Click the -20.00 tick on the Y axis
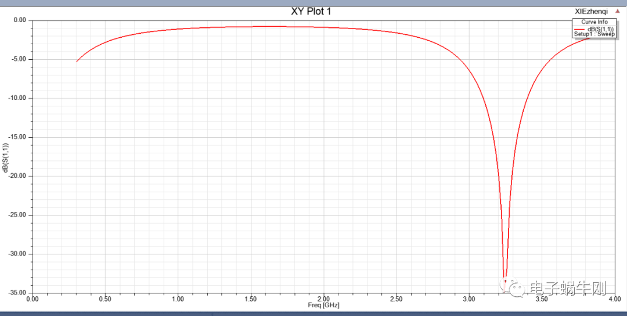The image size is (627, 316). pos(19,176)
